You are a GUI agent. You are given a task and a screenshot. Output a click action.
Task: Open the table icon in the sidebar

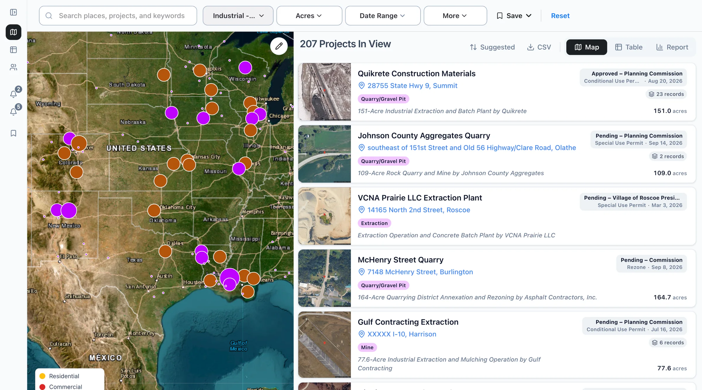[x=13, y=50]
